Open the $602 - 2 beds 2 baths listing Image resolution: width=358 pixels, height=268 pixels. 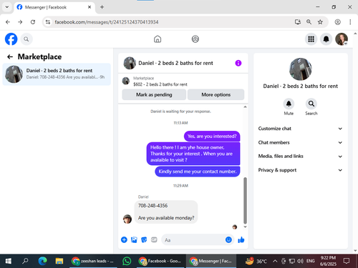(160, 84)
